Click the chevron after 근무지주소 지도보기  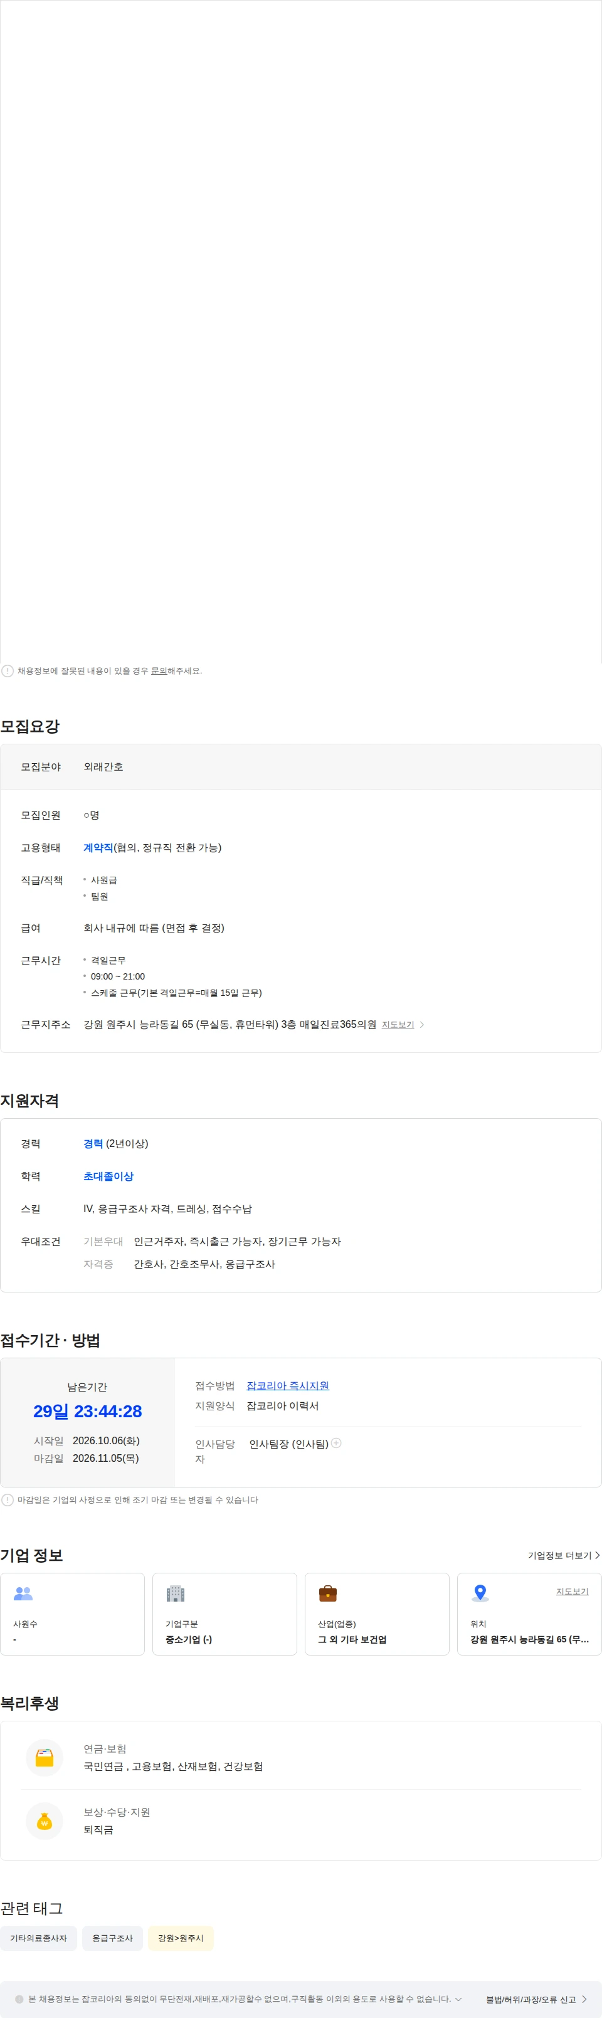tap(421, 1025)
